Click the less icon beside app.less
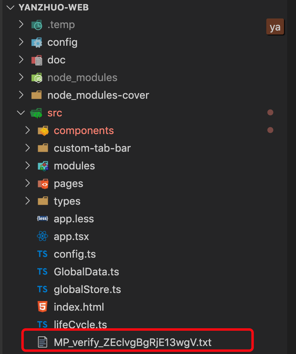 (x=43, y=218)
